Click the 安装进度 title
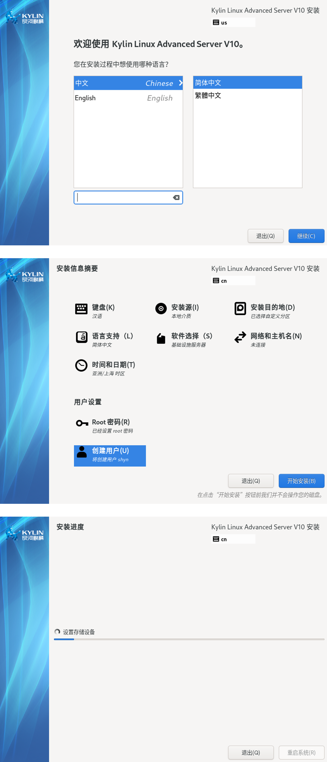 (70, 527)
